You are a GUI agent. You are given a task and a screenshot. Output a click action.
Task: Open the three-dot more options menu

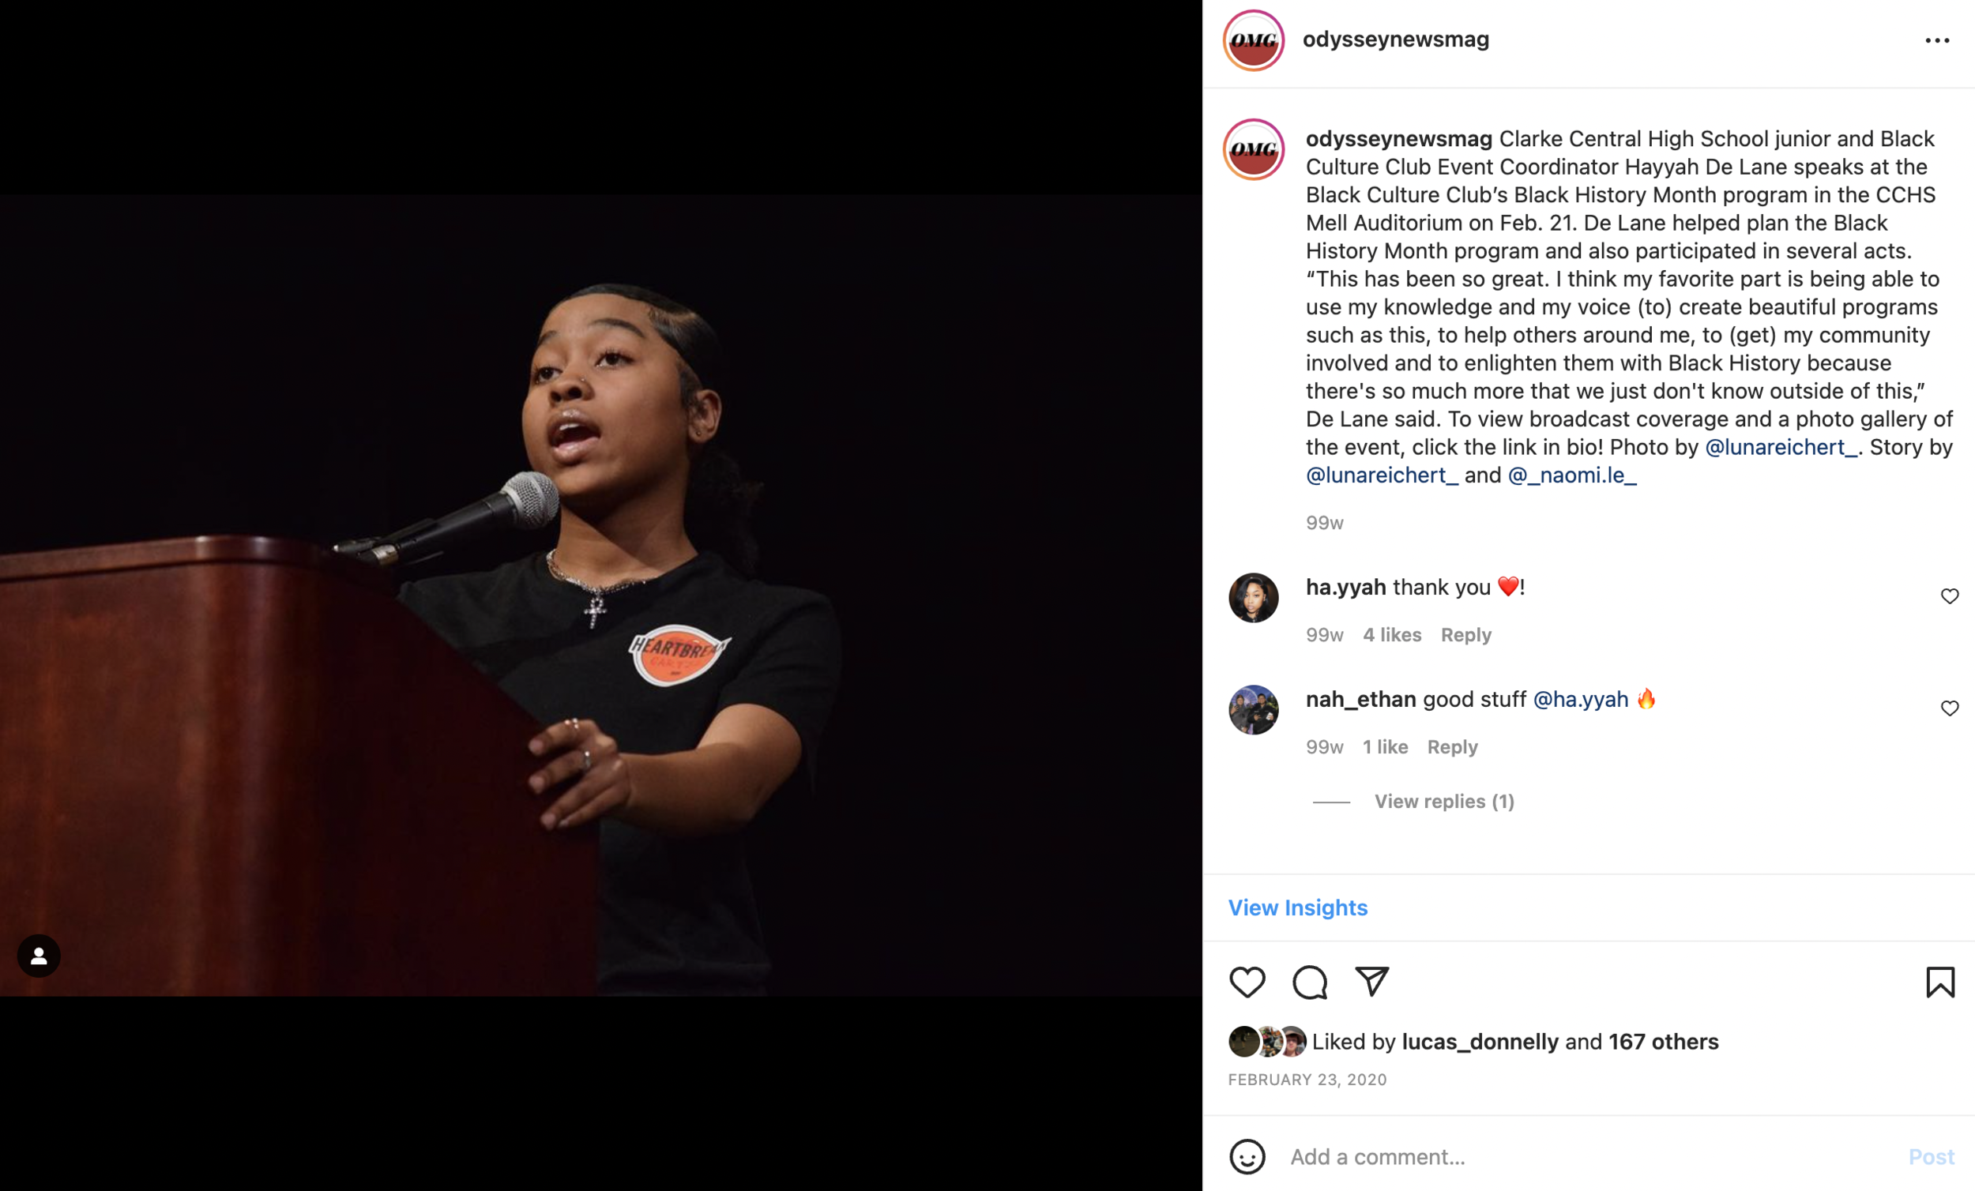point(1937,40)
